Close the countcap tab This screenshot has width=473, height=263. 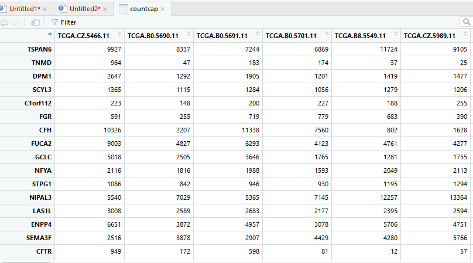[x=163, y=9]
